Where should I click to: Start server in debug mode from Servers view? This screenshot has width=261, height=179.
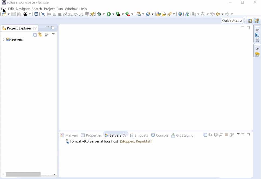(x=210, y=135)
